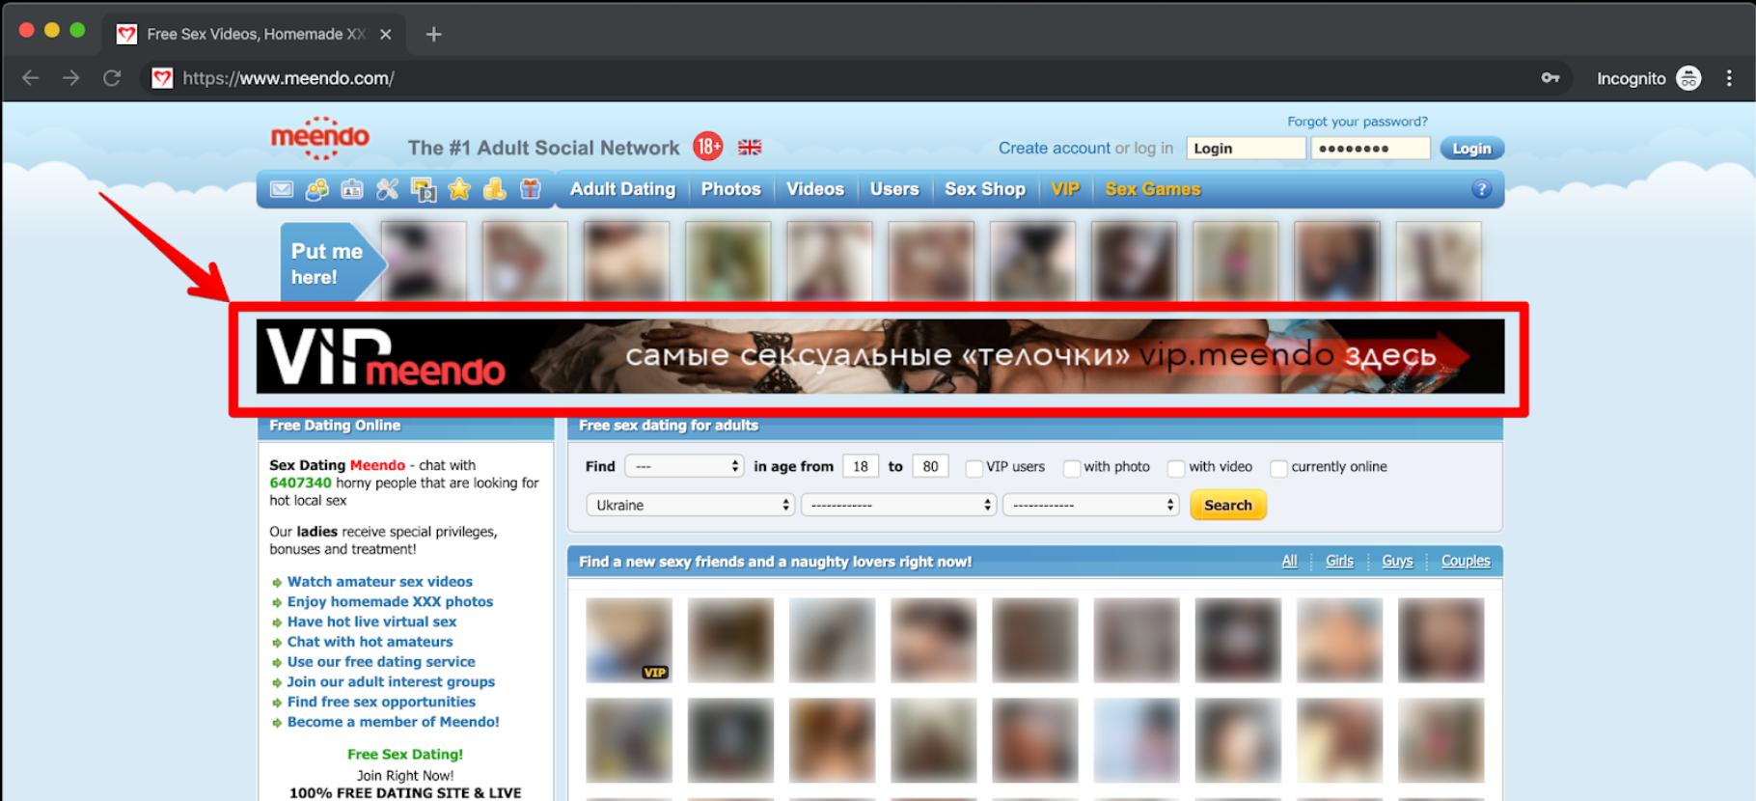Click the minimum age field showing 18
The image size is (1756, 801).
(x=861, y=466)
